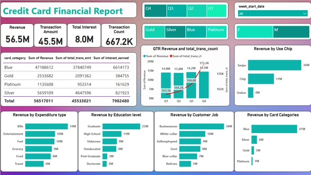This screenshot has width=311, height=175.
Task: Click the QTR Revenue and total_trans_count title
Action: pos(185,49)
